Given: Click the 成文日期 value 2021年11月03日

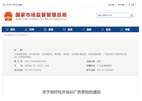Looking at the screenshot, I should [33, 70].
